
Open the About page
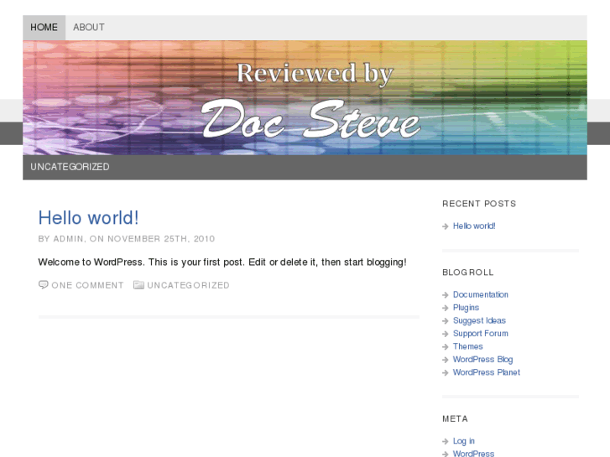(x=89, y=28)
